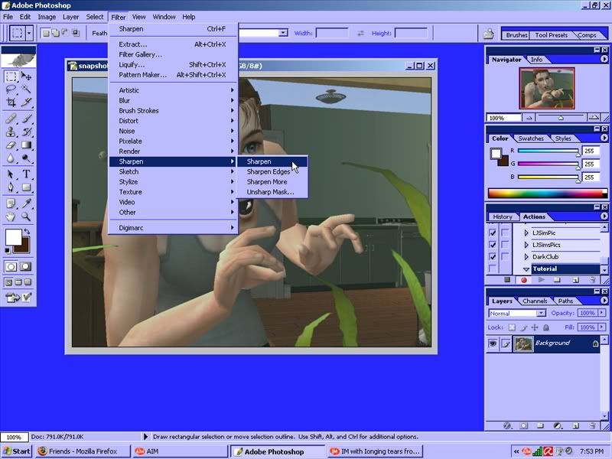612x459 pixels.
Task: Open the Normal blend mode dropdown
Action: pos(541,314)
